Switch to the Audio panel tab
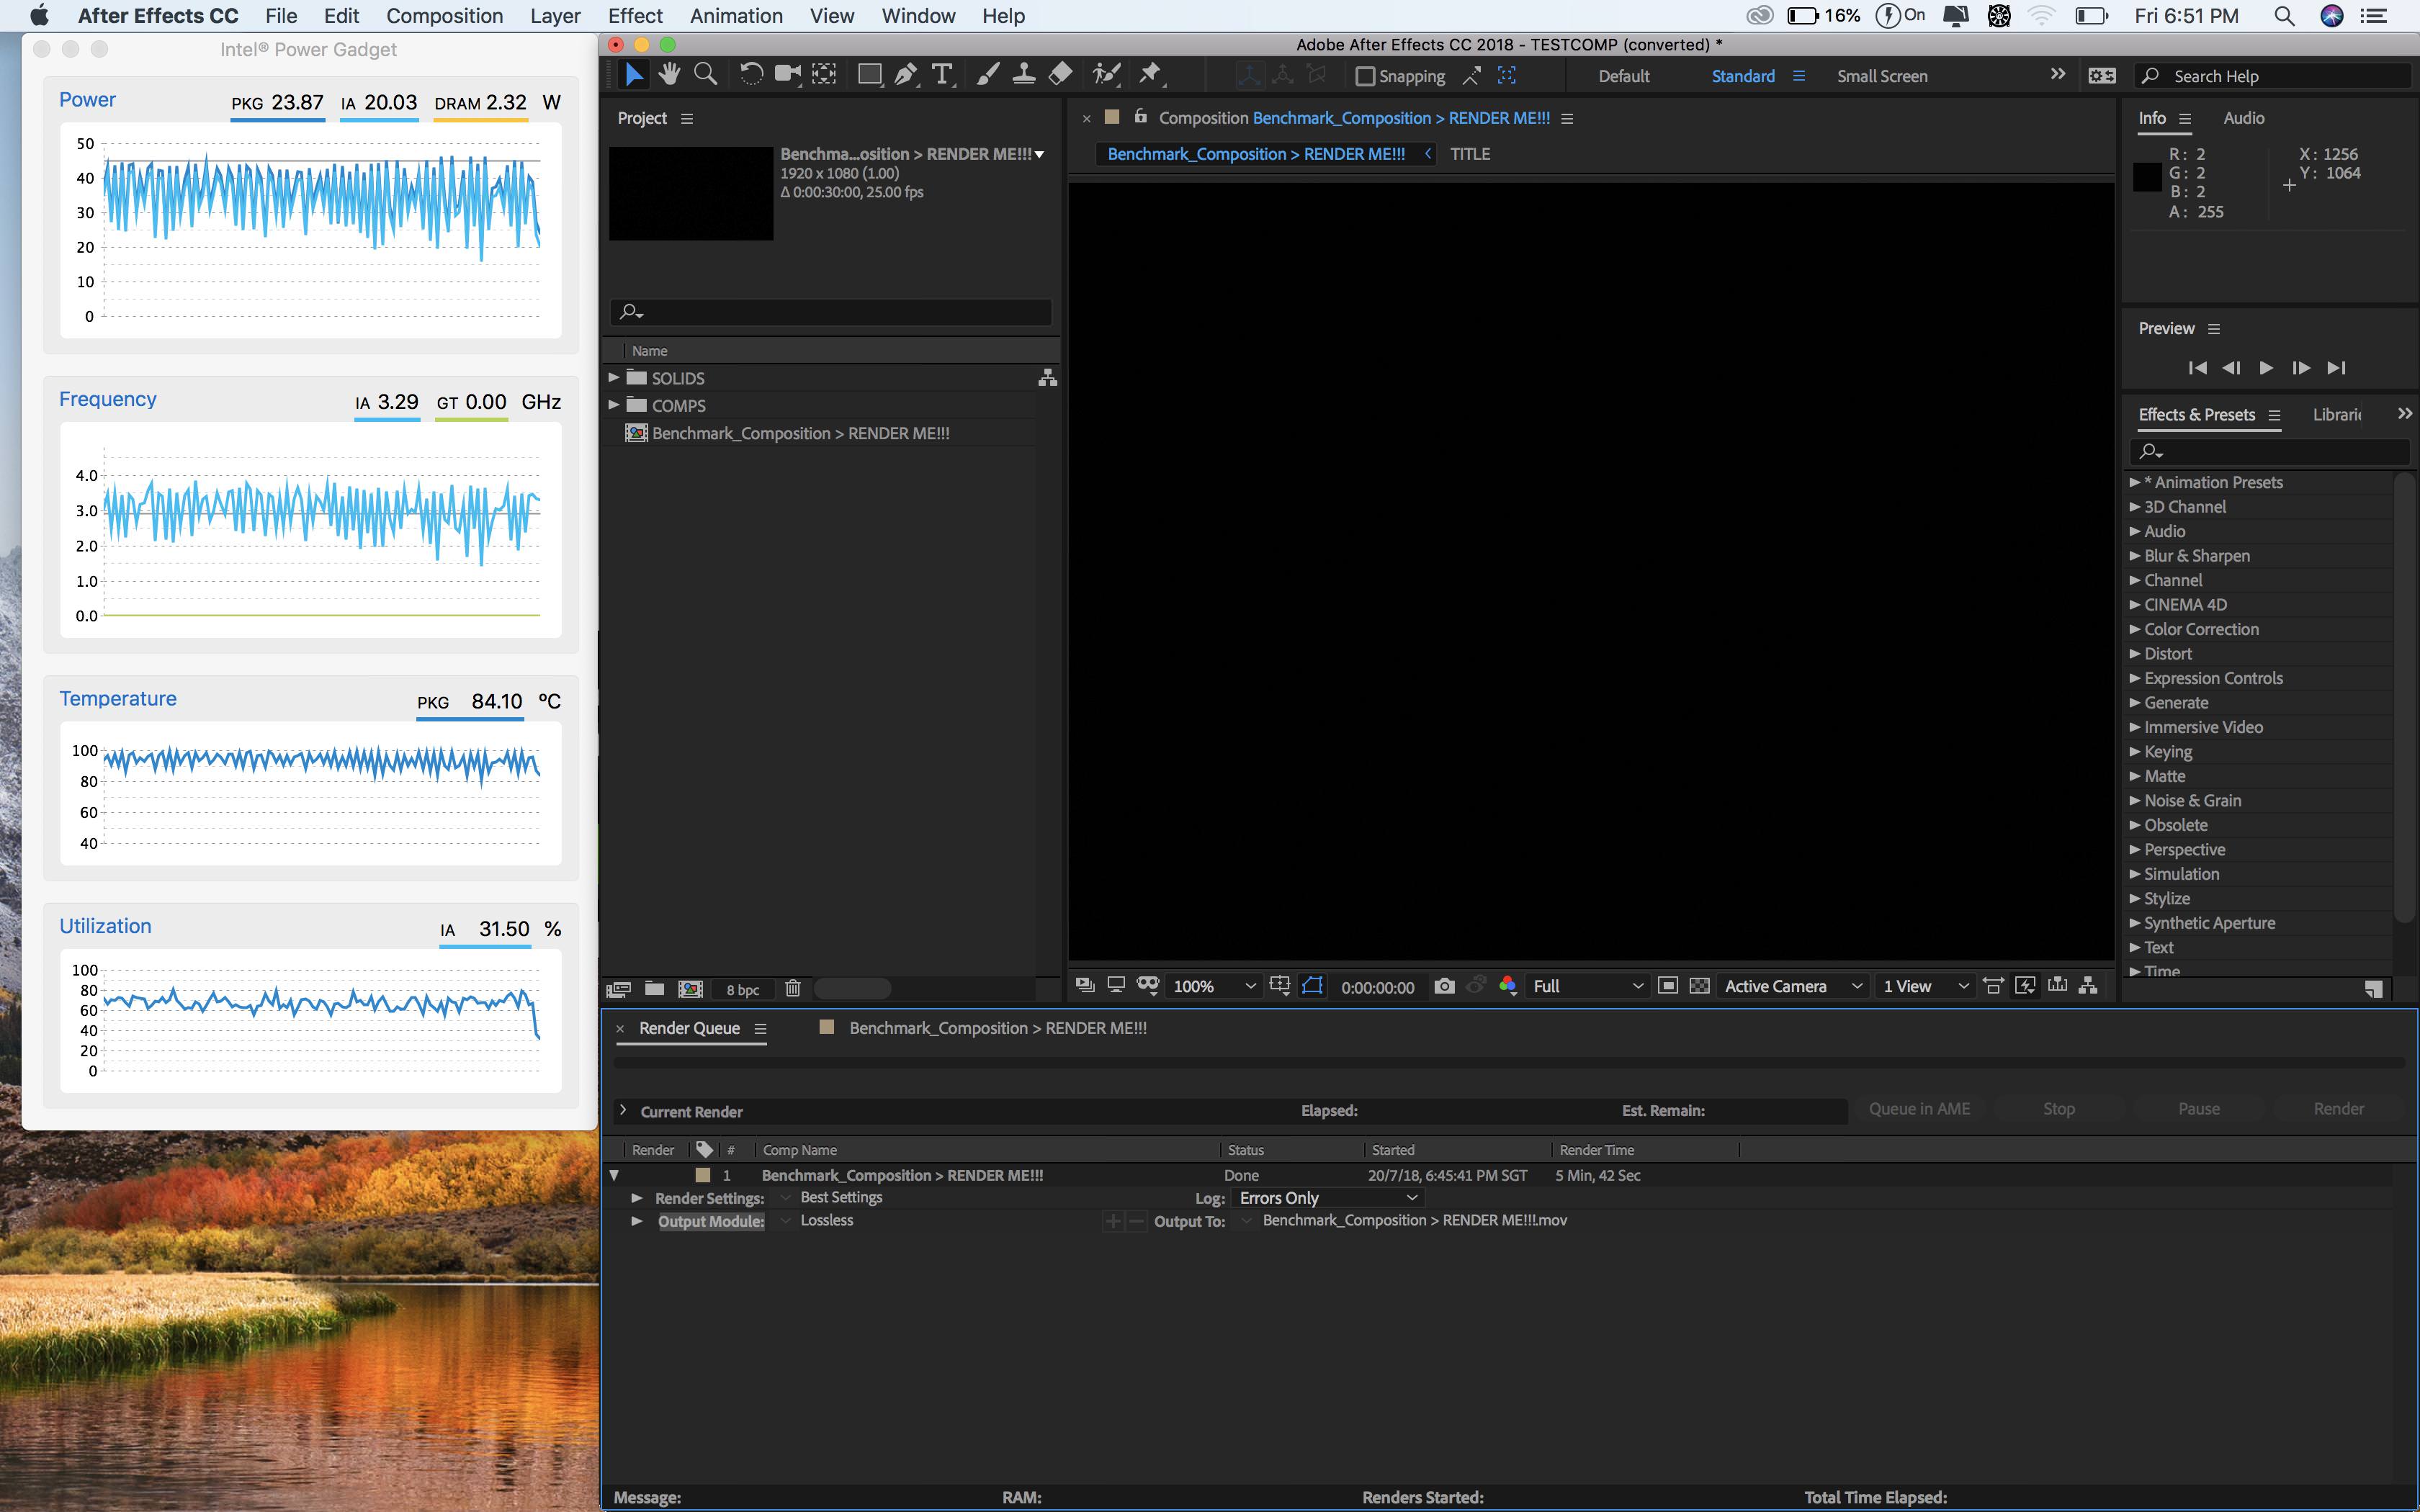 click(x=2243, y=118)
